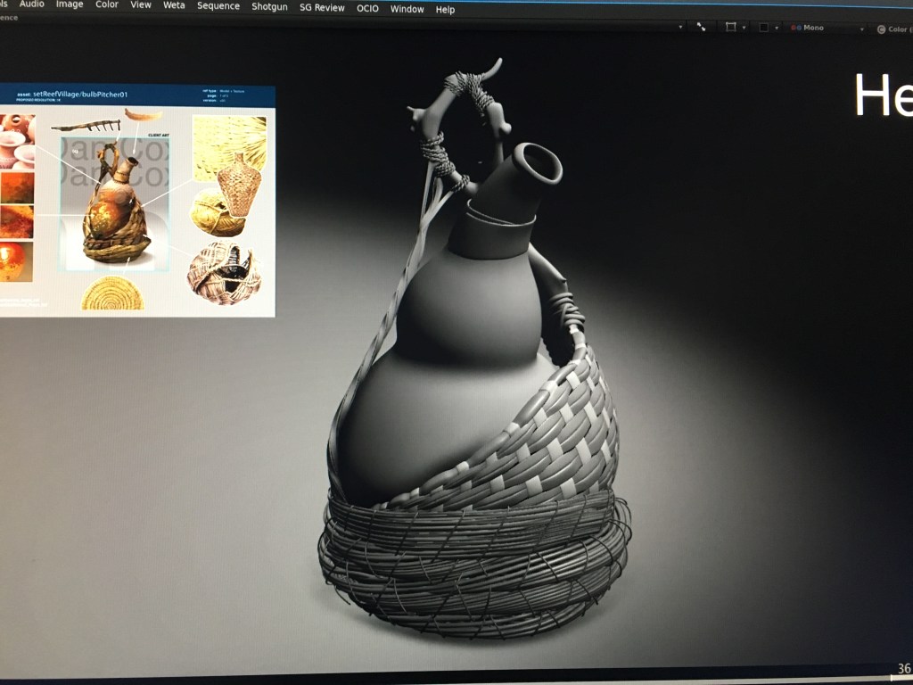Open the Help menu
The height and width of the screenshot is (685, 913).
point(445,10)
